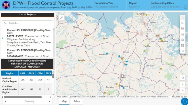
Task: Click the blue project marker near Mambusao
Action: (x=107, y=53)
